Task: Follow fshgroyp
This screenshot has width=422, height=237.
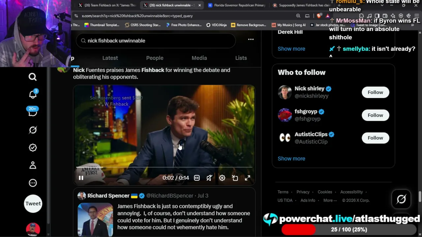Action: point(375,115)
